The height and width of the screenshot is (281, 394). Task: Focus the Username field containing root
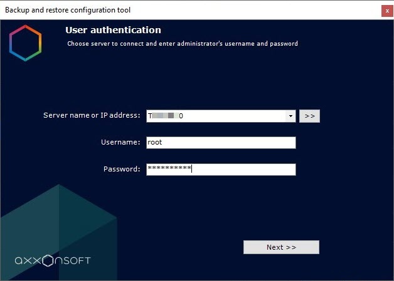(x=221, y=143)
